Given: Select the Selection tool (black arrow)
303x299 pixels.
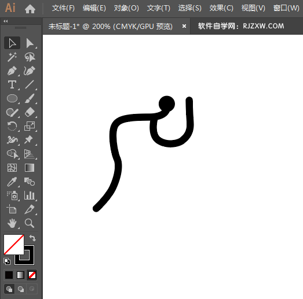Looking at the screenshot, I should pyautogui.click(x=12, y=43).
